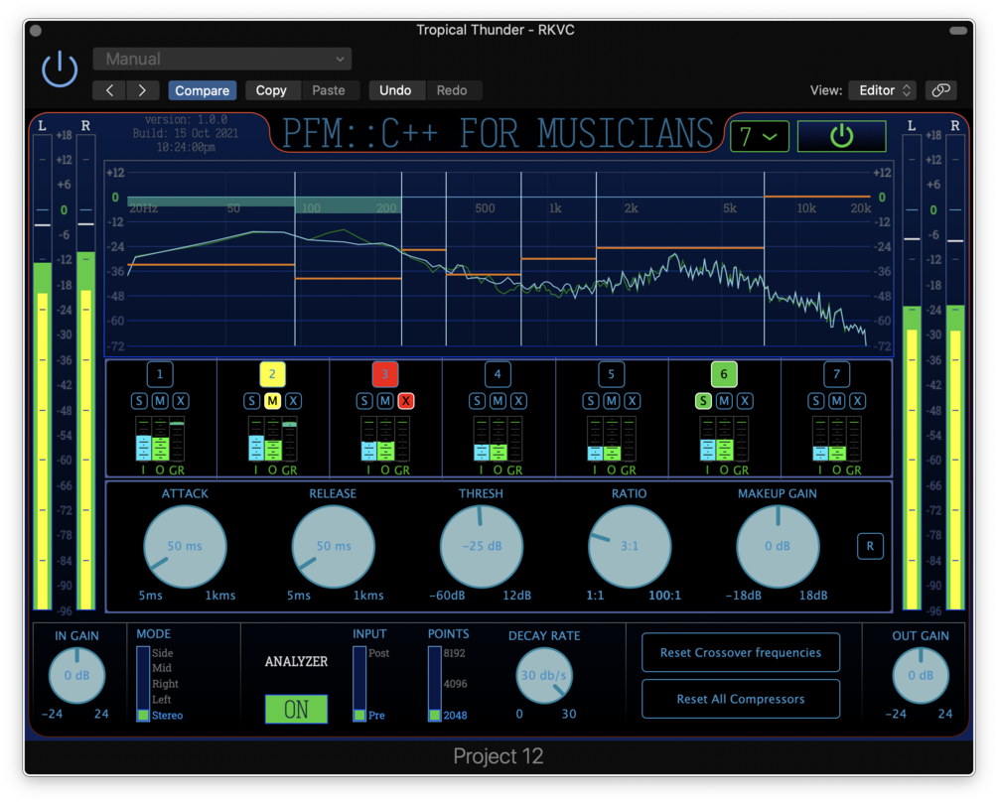Image resolution: width=998 pixels, height=803 pixels.
Task: Select band 4 number button
Action: coord(498,374)
